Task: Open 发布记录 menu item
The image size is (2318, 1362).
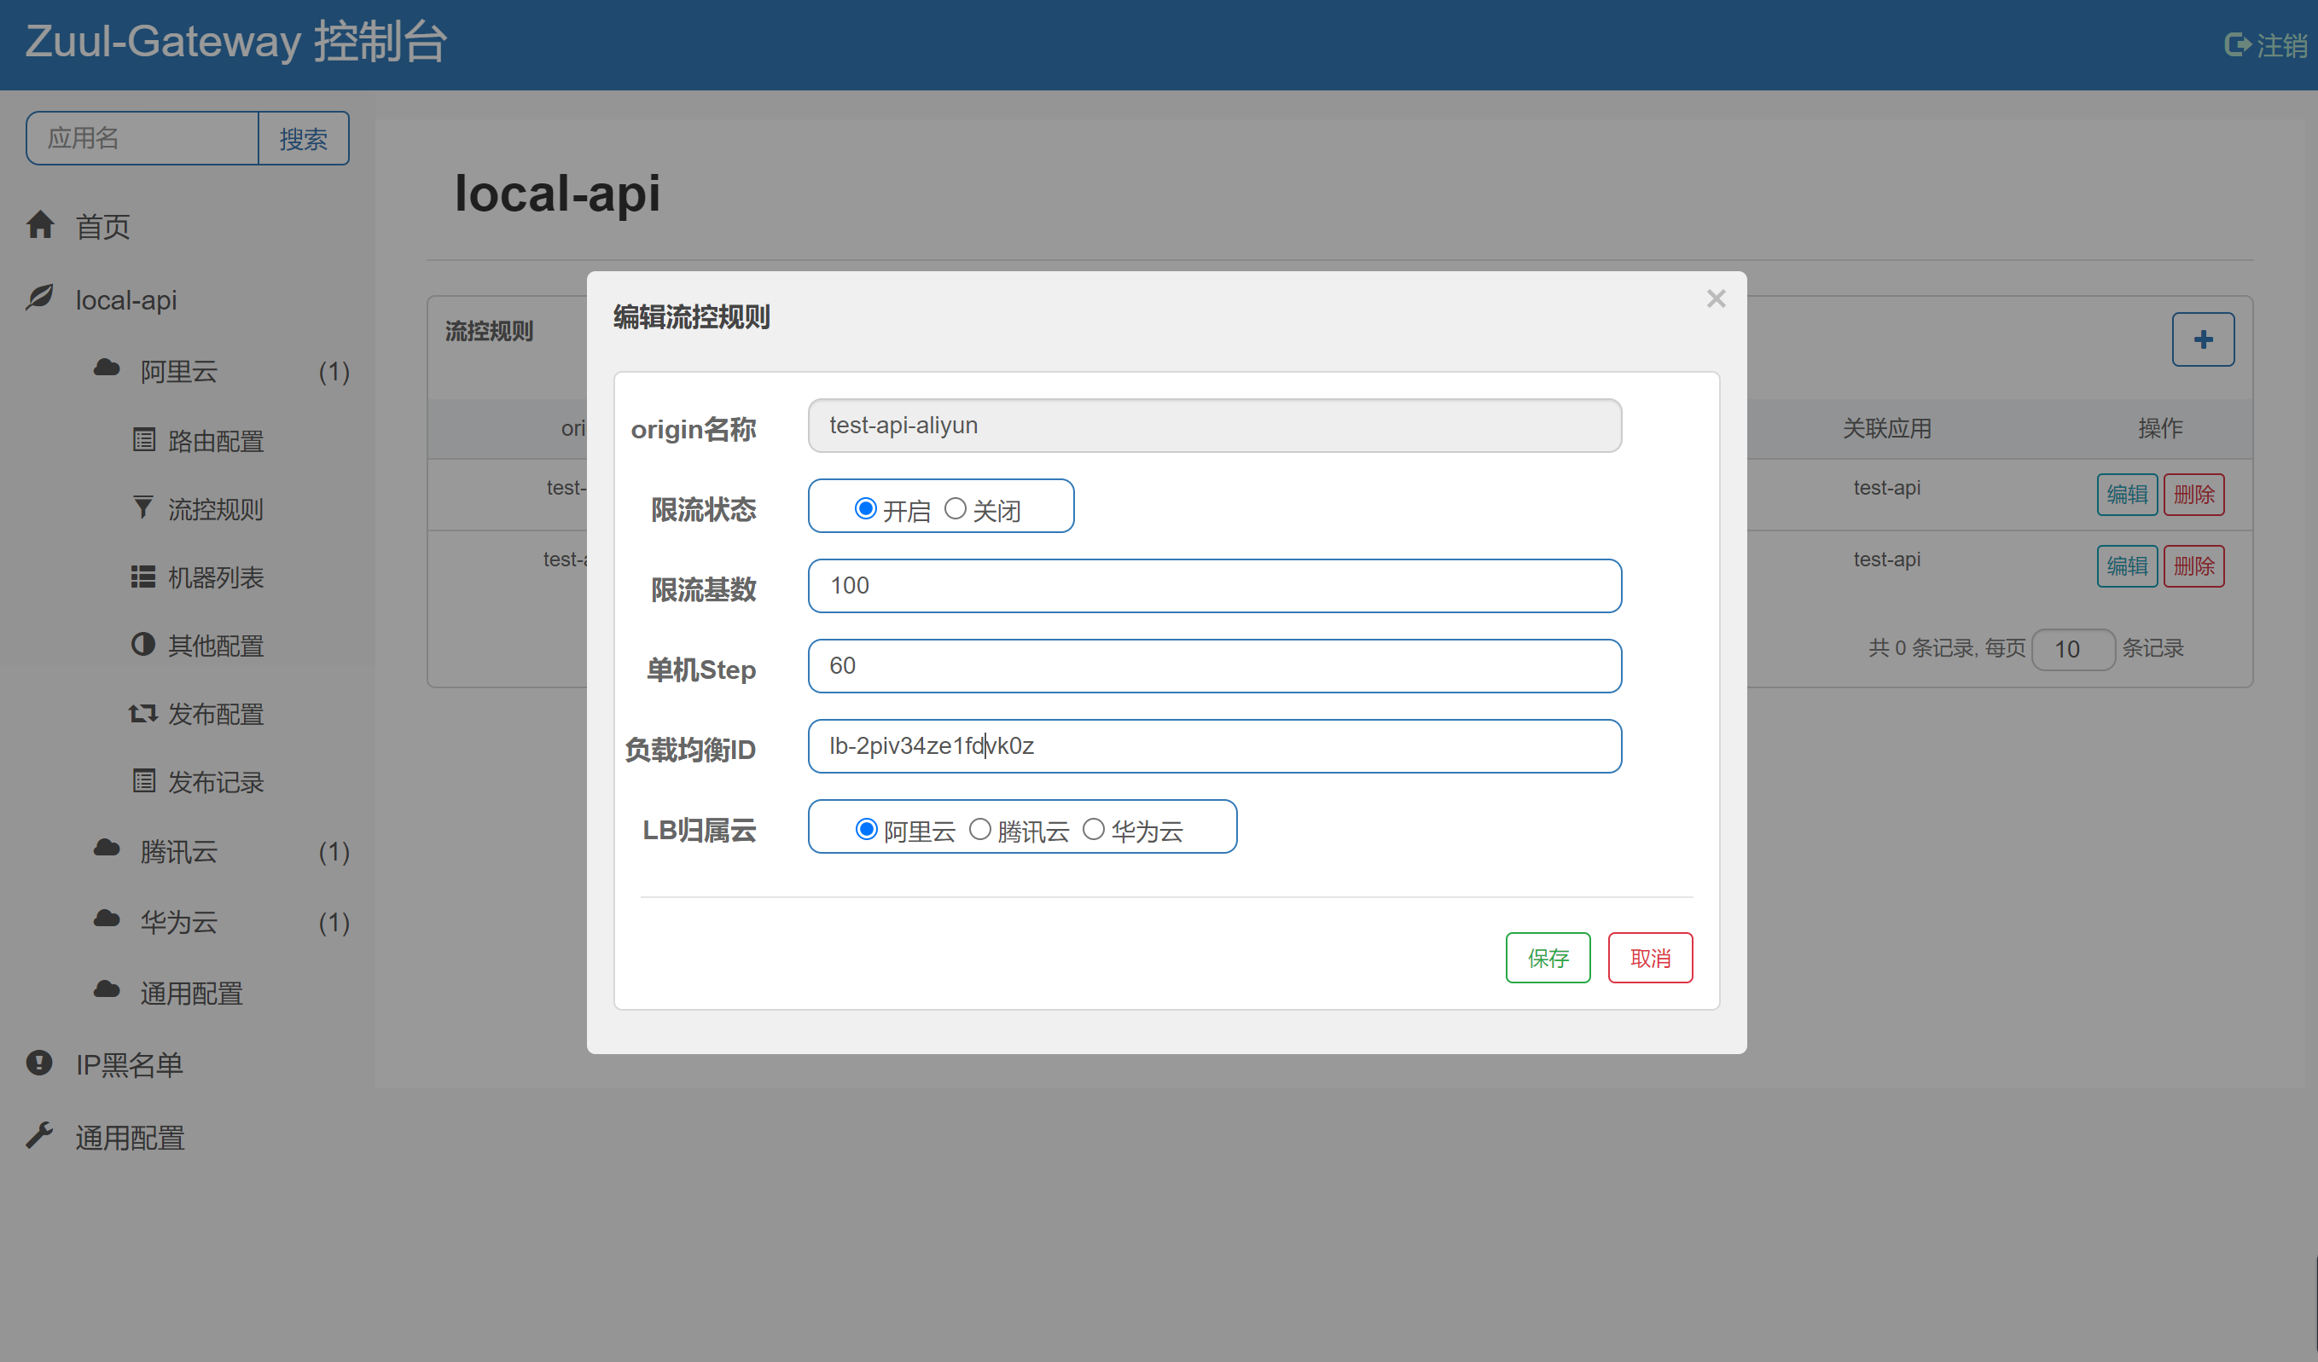Action: (216, 782)
